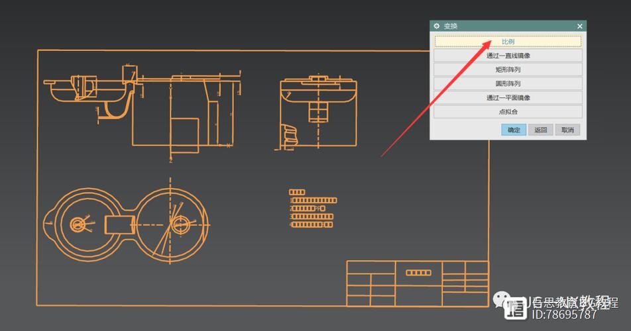Screen dimensions: 631x331
Task: Pick the 圆形阵列 option
Action: point(508,83)
